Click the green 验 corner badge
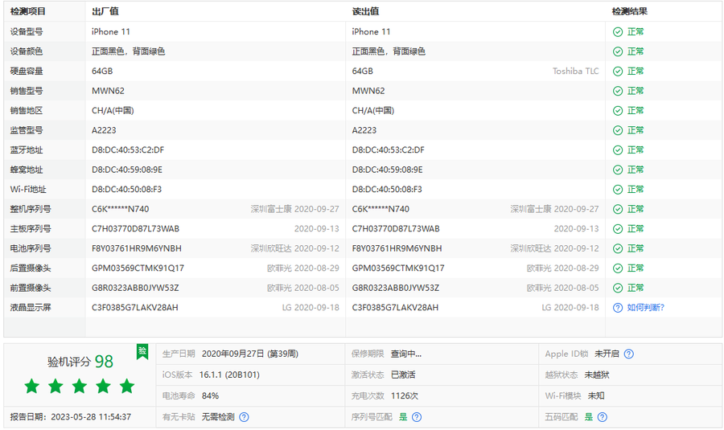The height and width of the screenshot is (430, 724). pos(142,350)
